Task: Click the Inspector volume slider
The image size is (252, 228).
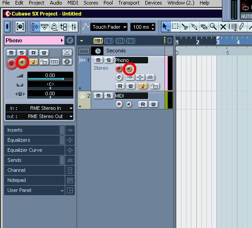Action: (x=50, y=79)
